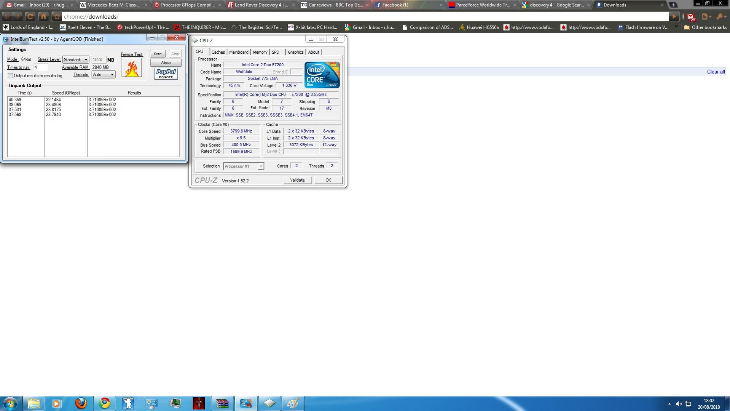Viewport: 730px width, 411px height.
Task: Click the About button in IntelBurnTest
Action: 166,63
